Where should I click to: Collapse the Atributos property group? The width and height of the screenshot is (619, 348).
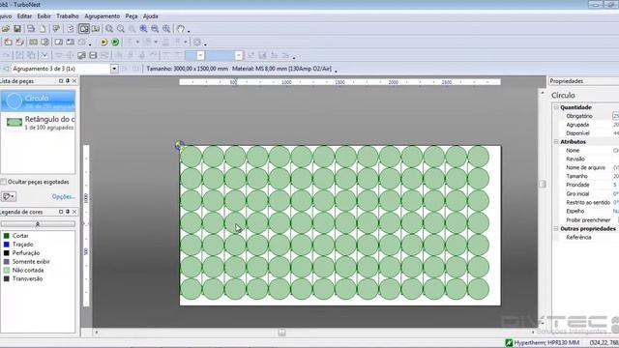click(x=556, y=142)
